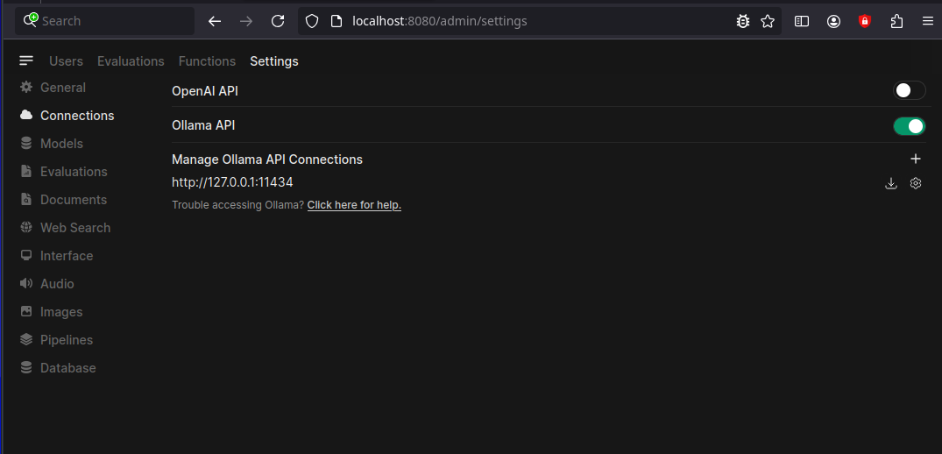Viewport: 942px width, 454px height.
Task: Add a new Ollama API connection with plus icon
Action: click(x=916, y=160)
